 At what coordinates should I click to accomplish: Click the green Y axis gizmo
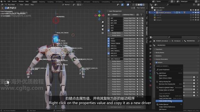[x=99, y=15]
